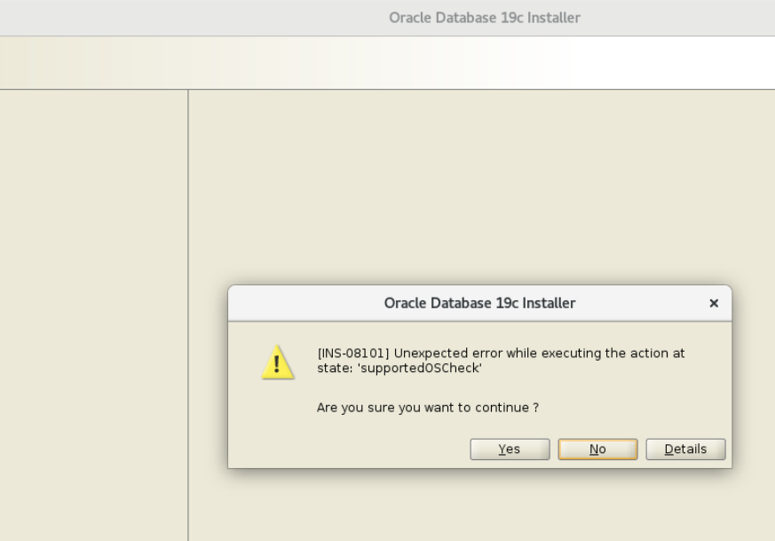
Task: Select the highlighted default No button
Action: pos(597,449)
